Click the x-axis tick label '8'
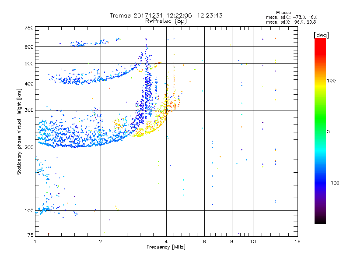Viewport: 350px width, 263px height. (232, 242)
